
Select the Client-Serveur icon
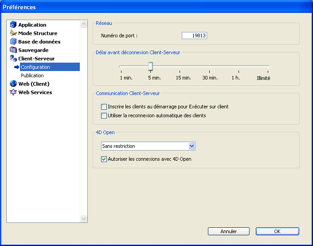pyautogui.click(x=13, y=59)
